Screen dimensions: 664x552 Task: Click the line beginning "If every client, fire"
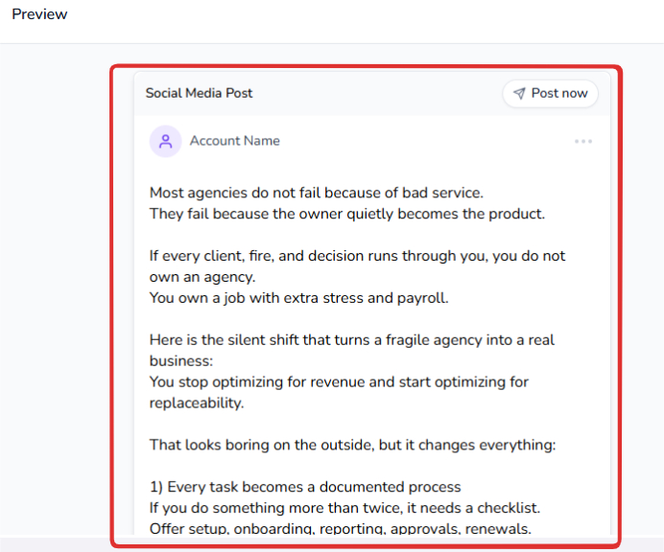click(357, 256)
